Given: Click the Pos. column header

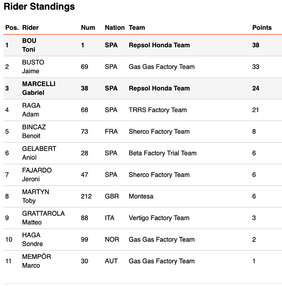Looking at the screenshot, I should [x=12, y=28].
